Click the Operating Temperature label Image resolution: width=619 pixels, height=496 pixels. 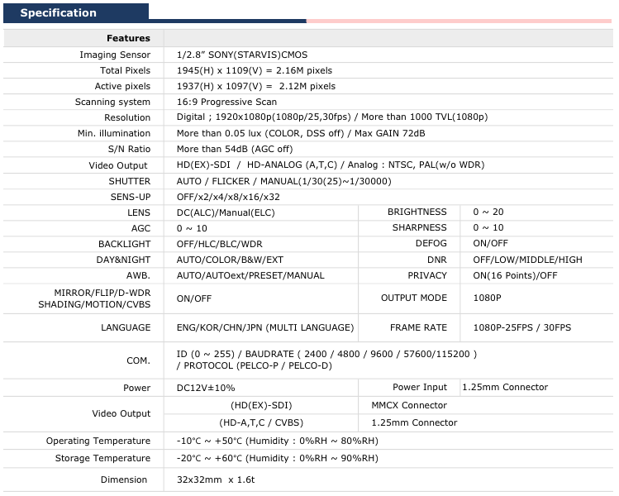[98, 441]
